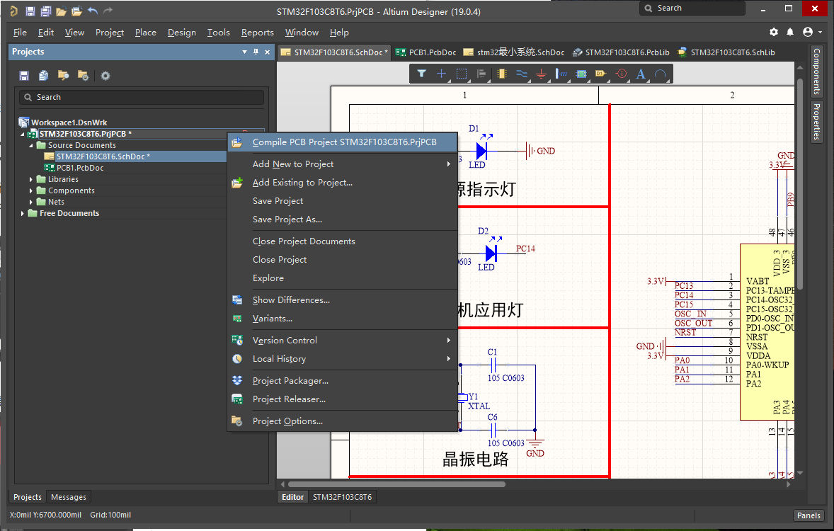Click the Open project icon in title bar

(77, 11)
